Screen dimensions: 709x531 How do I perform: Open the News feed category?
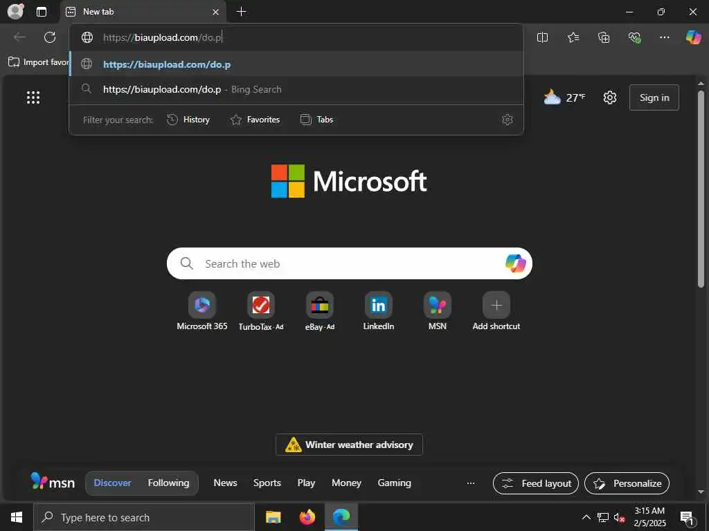pyautogui.click(x=225, y=483)
